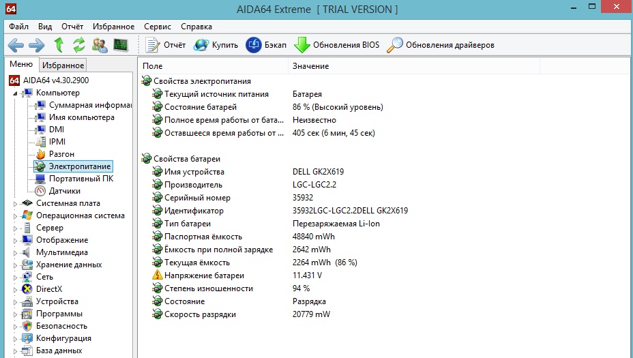Click the AIDA64 title bar logo
The image size is (633, 358).
point(10,9)
